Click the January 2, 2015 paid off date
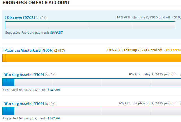The image size is (181, 122). point(146,17)
